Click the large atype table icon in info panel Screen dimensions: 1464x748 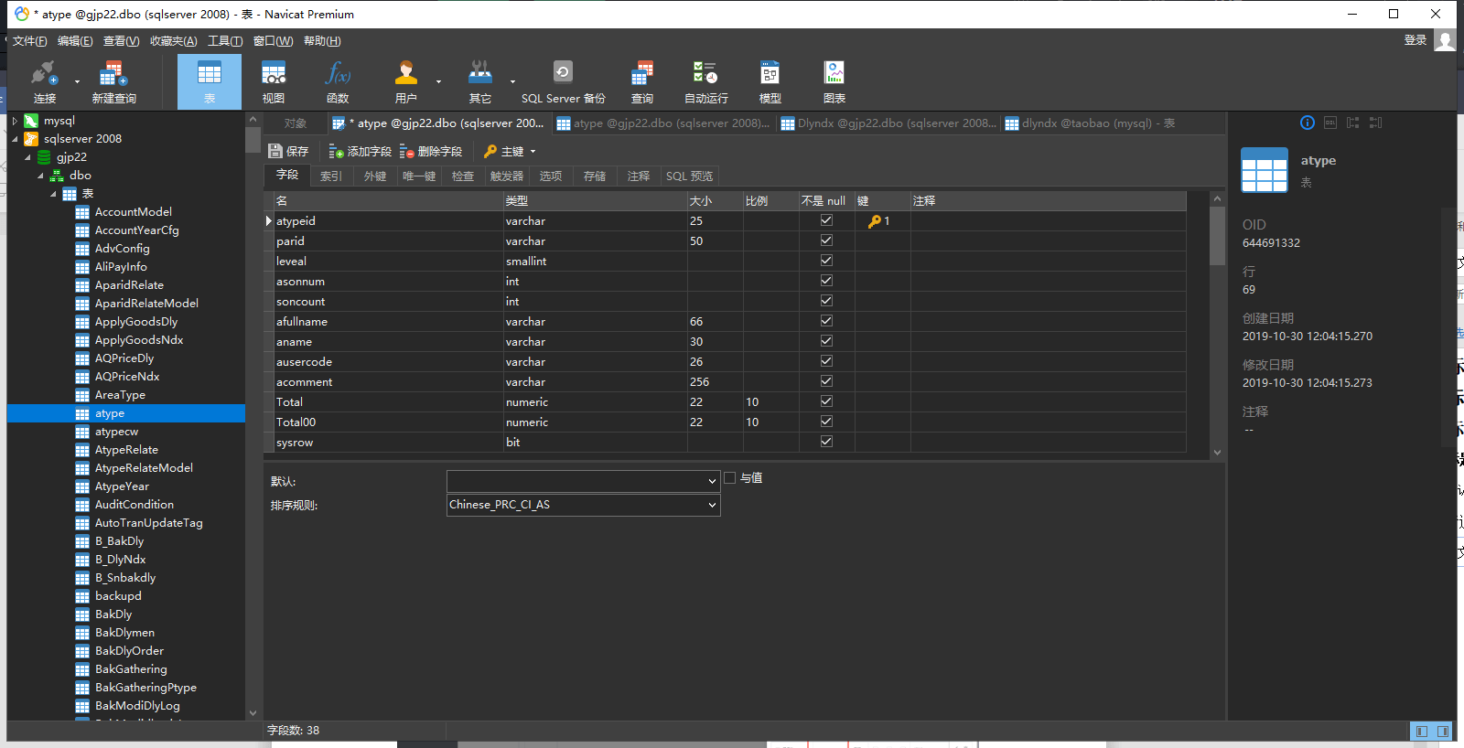click(x=1265, y=170)
